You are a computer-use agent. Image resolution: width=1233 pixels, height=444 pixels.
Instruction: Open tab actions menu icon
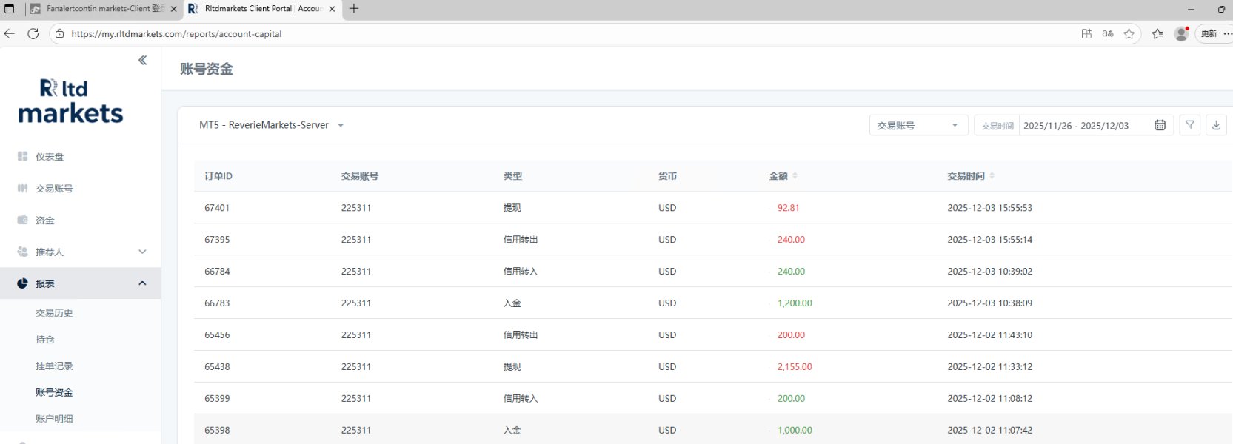(x=10, y=9)
